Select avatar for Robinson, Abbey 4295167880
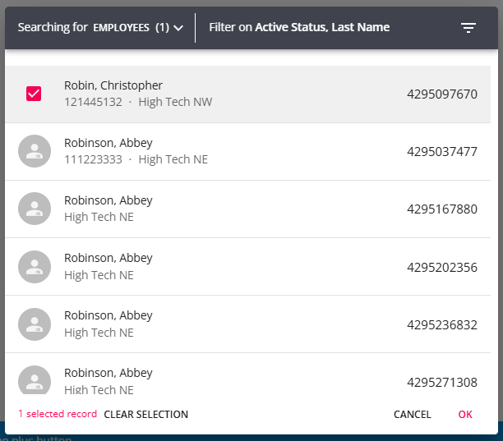The width and height of the screenshot is (503, 441). pyautogui.click(x=35, y=209)
